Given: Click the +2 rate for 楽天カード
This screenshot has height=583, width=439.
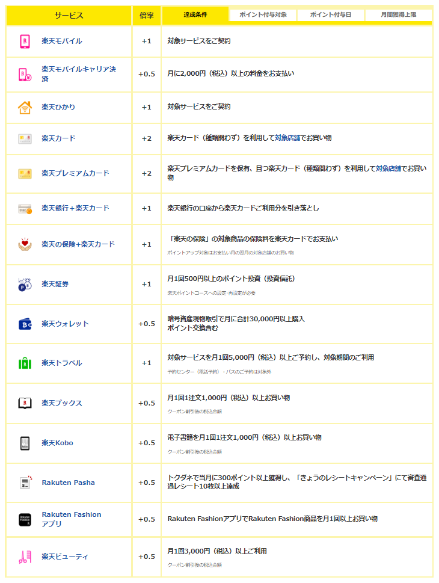Looking at the screenshot, I should [147, 139].
